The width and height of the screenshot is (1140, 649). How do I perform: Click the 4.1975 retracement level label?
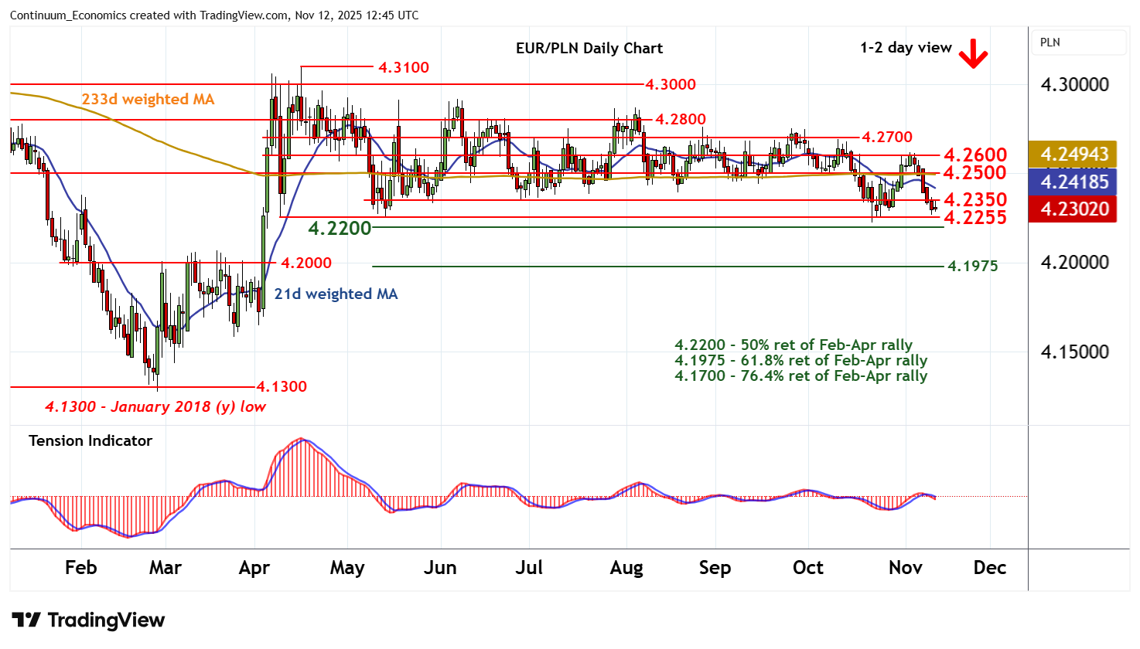tap(972, 267)
